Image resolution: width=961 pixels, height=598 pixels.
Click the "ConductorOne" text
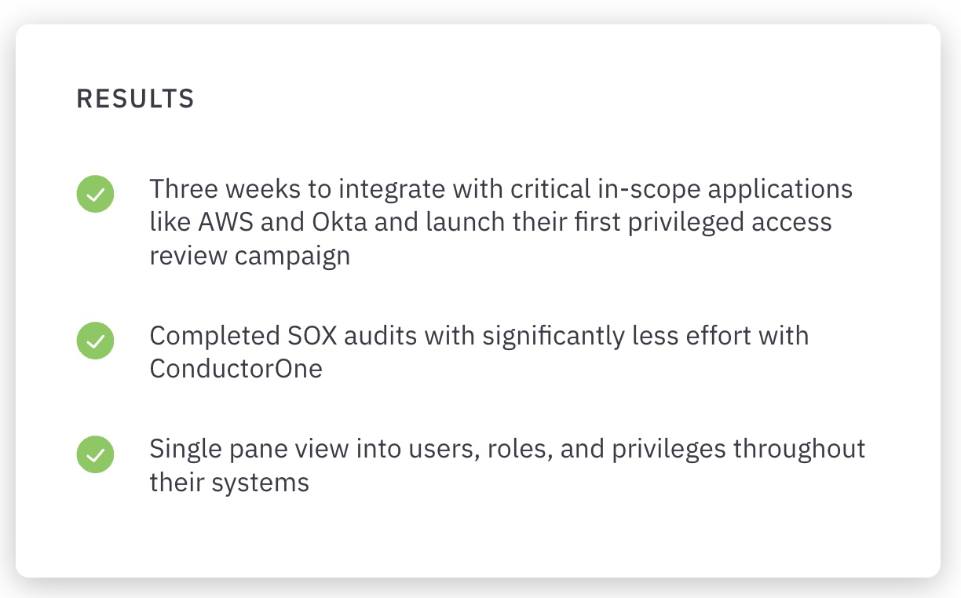(236, 368)
